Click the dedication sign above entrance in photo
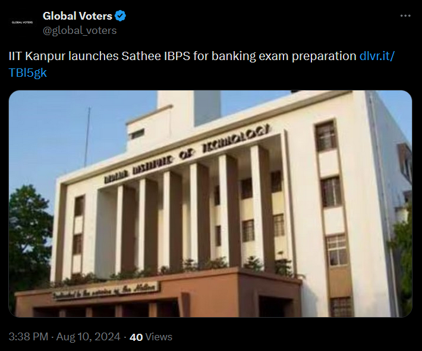Screen dimensions: 422x351 (x=106, y=291)
